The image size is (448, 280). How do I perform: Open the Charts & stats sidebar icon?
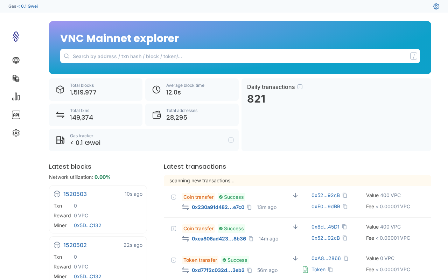click(x=16, y=97)
